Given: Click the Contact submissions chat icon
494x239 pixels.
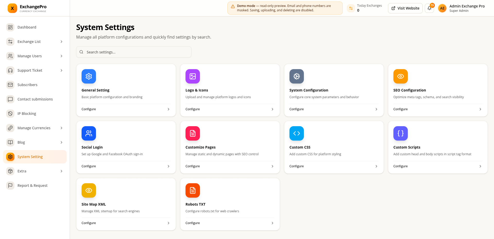Looking at the screenshot, I should point(10,99).
